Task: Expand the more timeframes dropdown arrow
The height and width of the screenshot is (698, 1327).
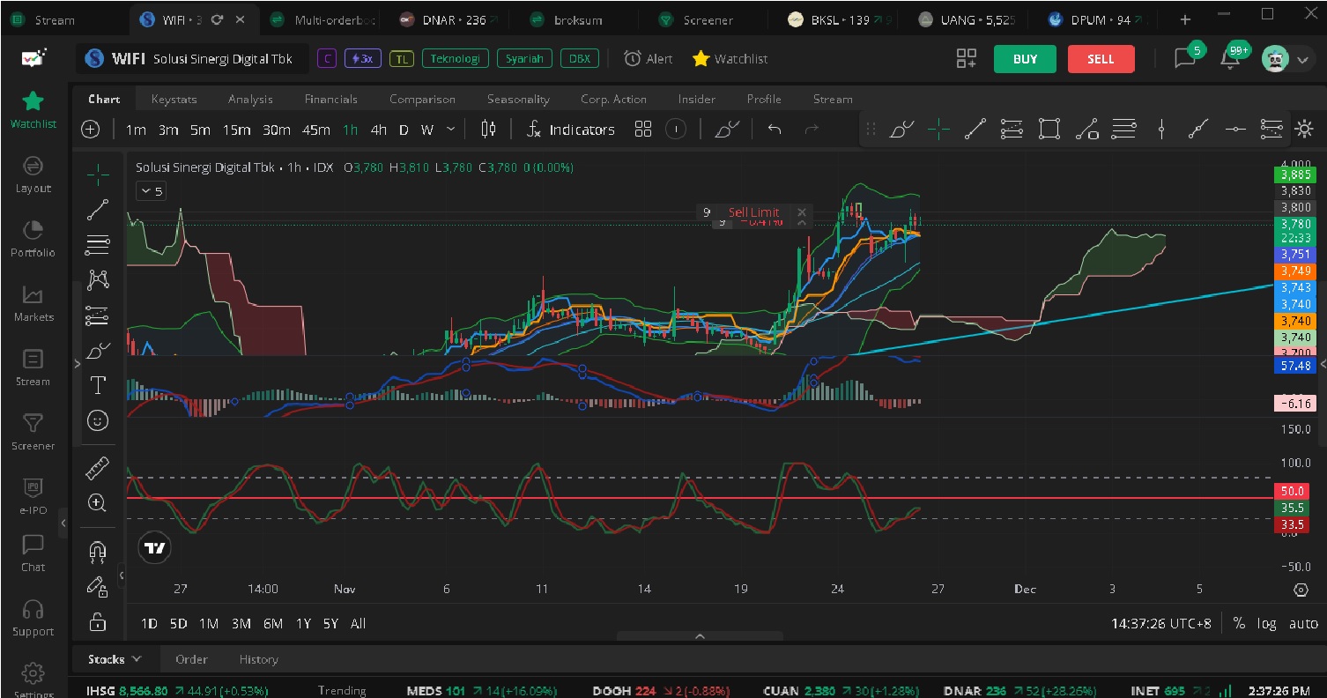Action: (x=451, y=130)
